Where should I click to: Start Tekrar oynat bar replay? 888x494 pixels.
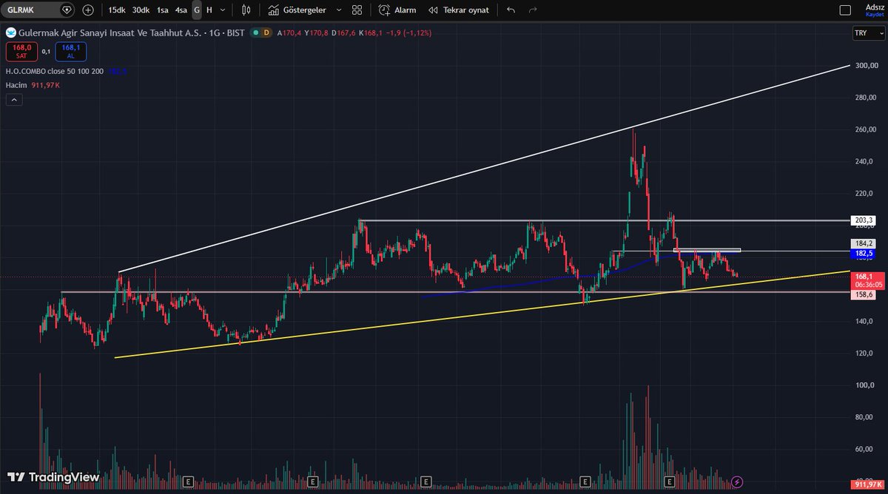click(459, 10)
